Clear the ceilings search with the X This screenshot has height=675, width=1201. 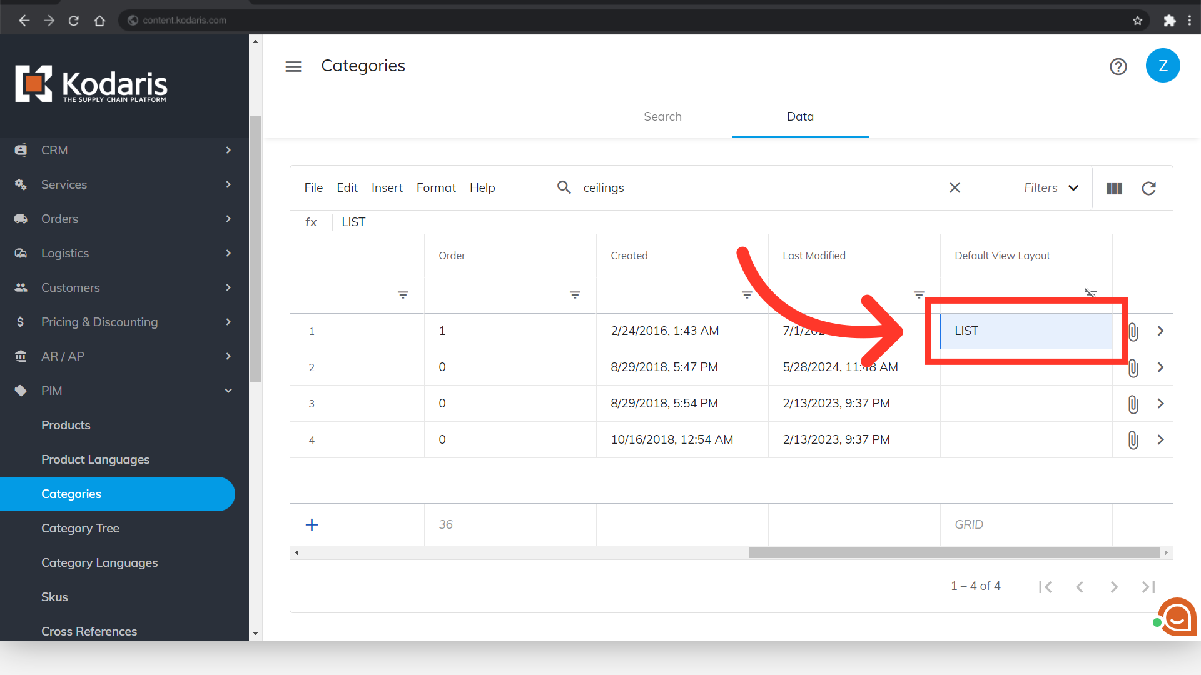[955, 187]
